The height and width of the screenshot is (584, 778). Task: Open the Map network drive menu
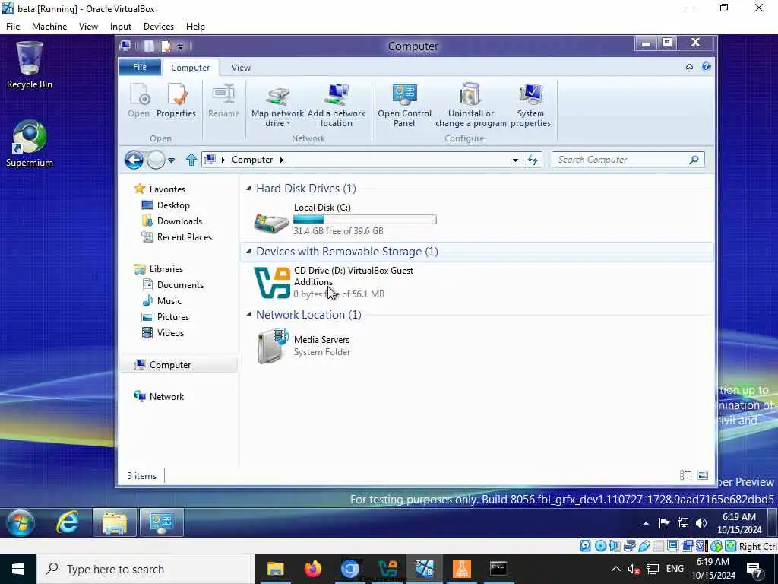point(277,105)
